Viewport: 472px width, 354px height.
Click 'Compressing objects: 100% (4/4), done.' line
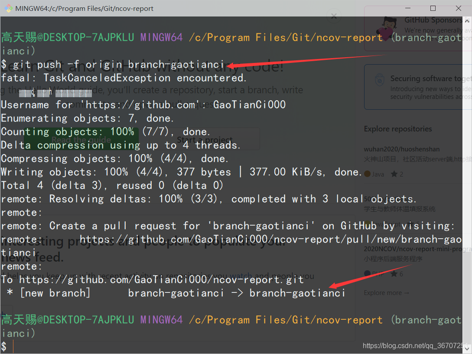114,158
